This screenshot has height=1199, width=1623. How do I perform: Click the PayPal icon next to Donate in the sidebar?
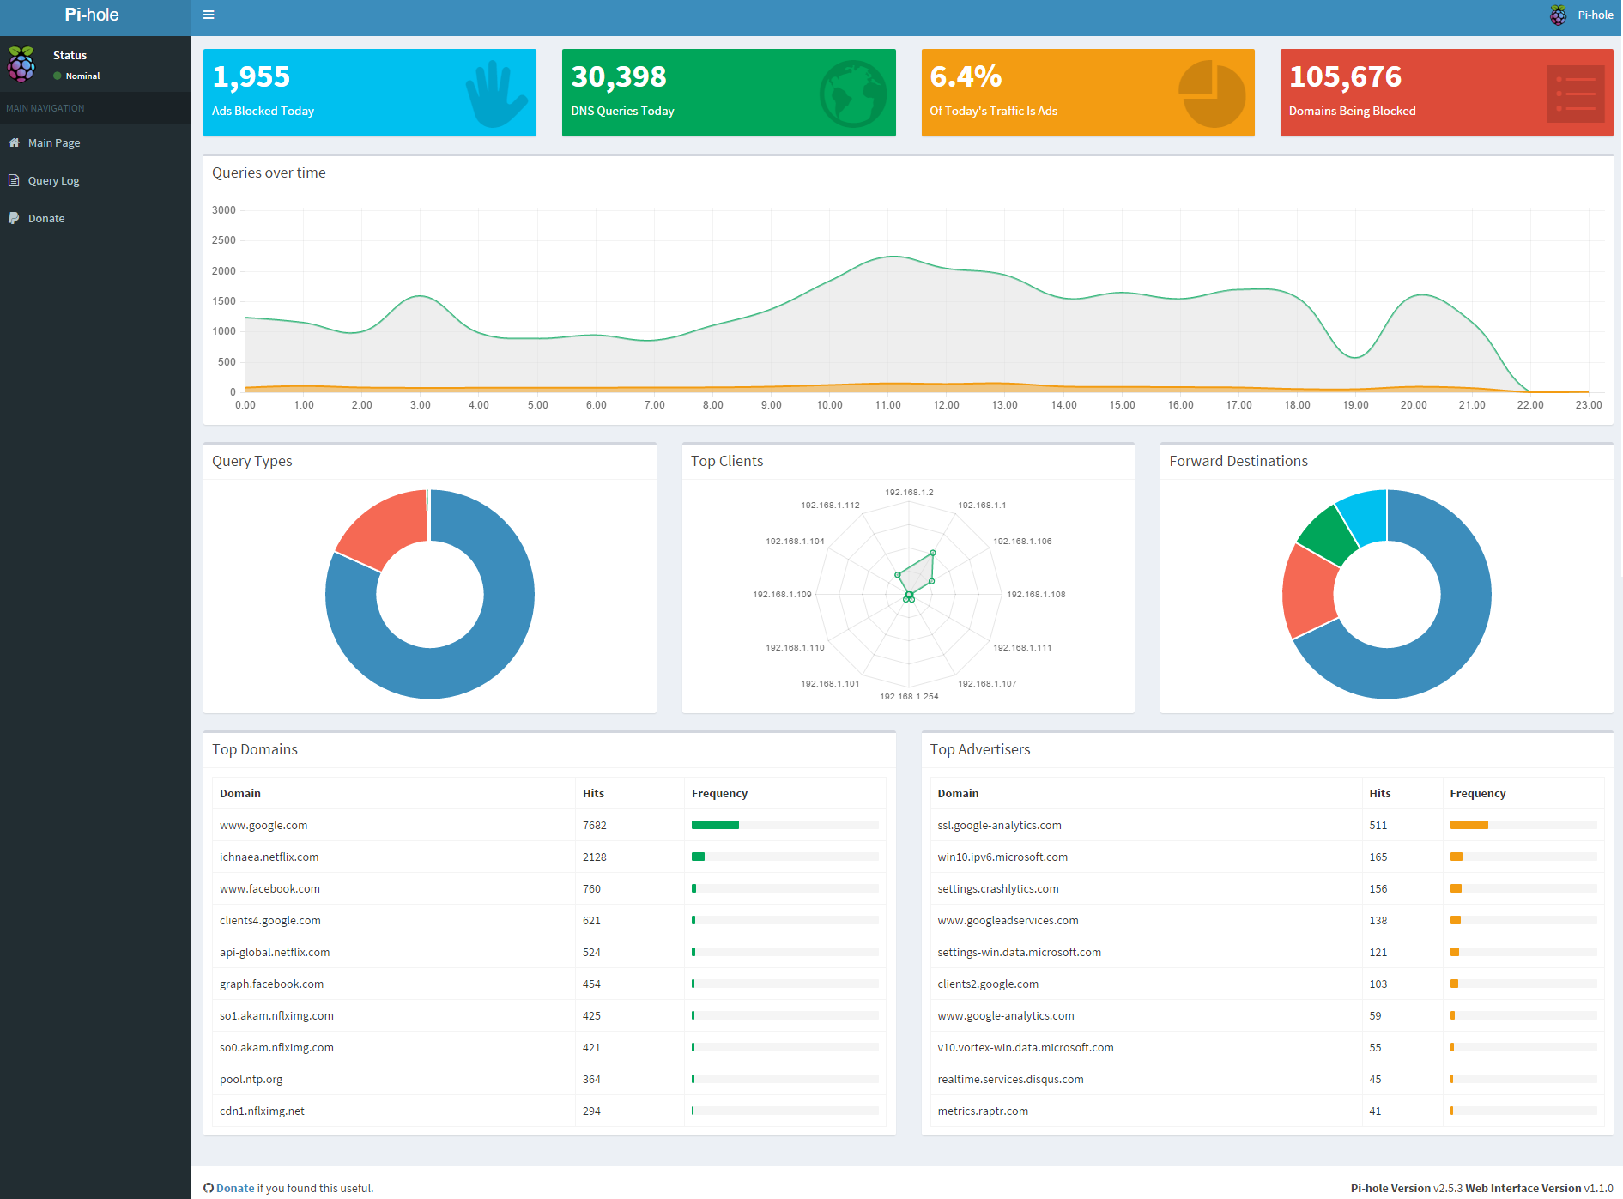pos(14,218)
